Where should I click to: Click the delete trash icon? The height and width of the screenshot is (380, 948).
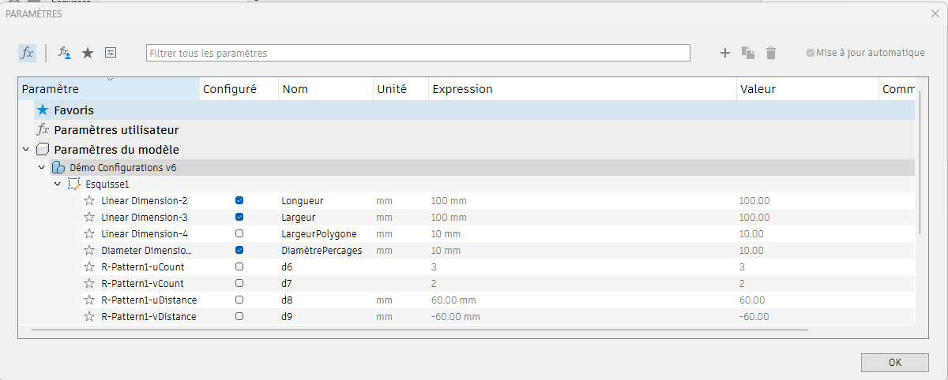tap(771, 53)
